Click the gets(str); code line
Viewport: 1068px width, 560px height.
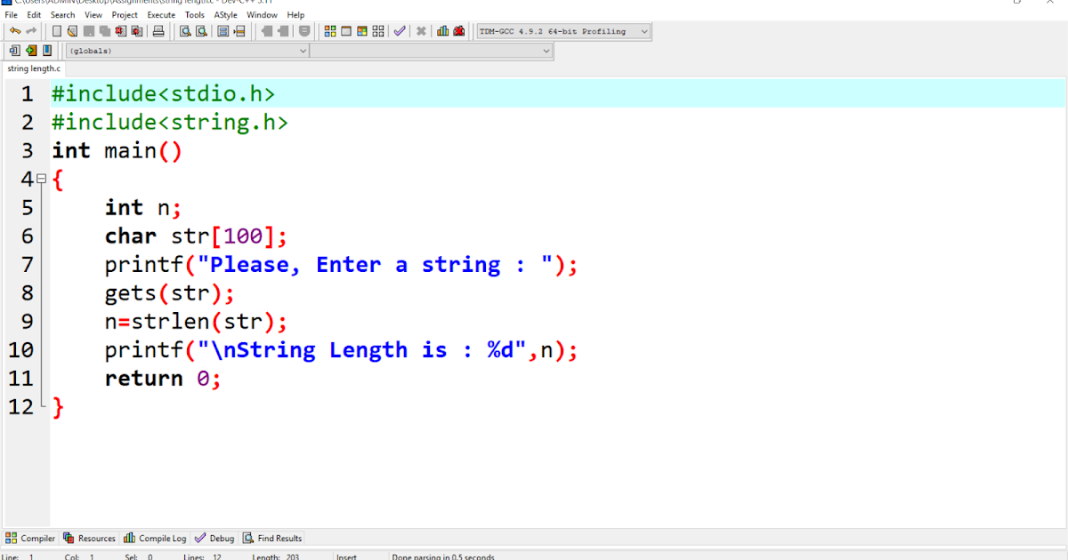tap(170, 292)
